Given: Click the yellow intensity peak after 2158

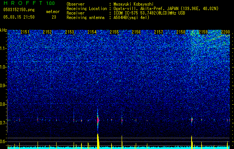Looking at the screenshot, I should (192, 142).
